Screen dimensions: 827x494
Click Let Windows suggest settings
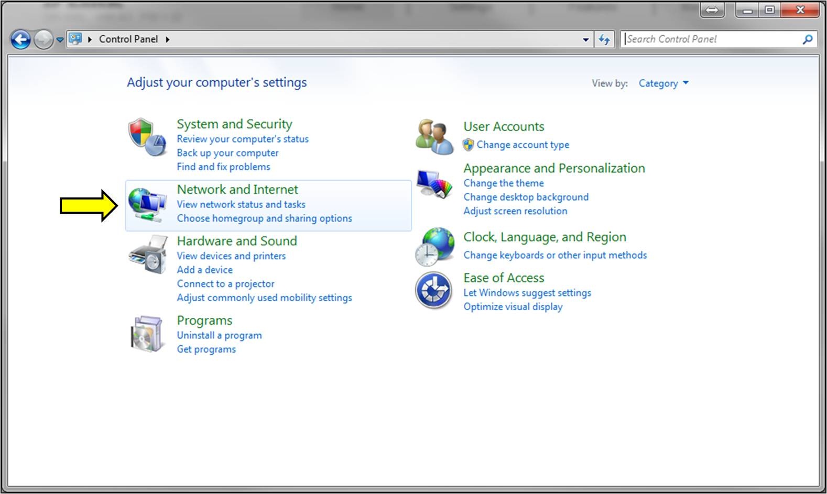(x=527, y=293)
